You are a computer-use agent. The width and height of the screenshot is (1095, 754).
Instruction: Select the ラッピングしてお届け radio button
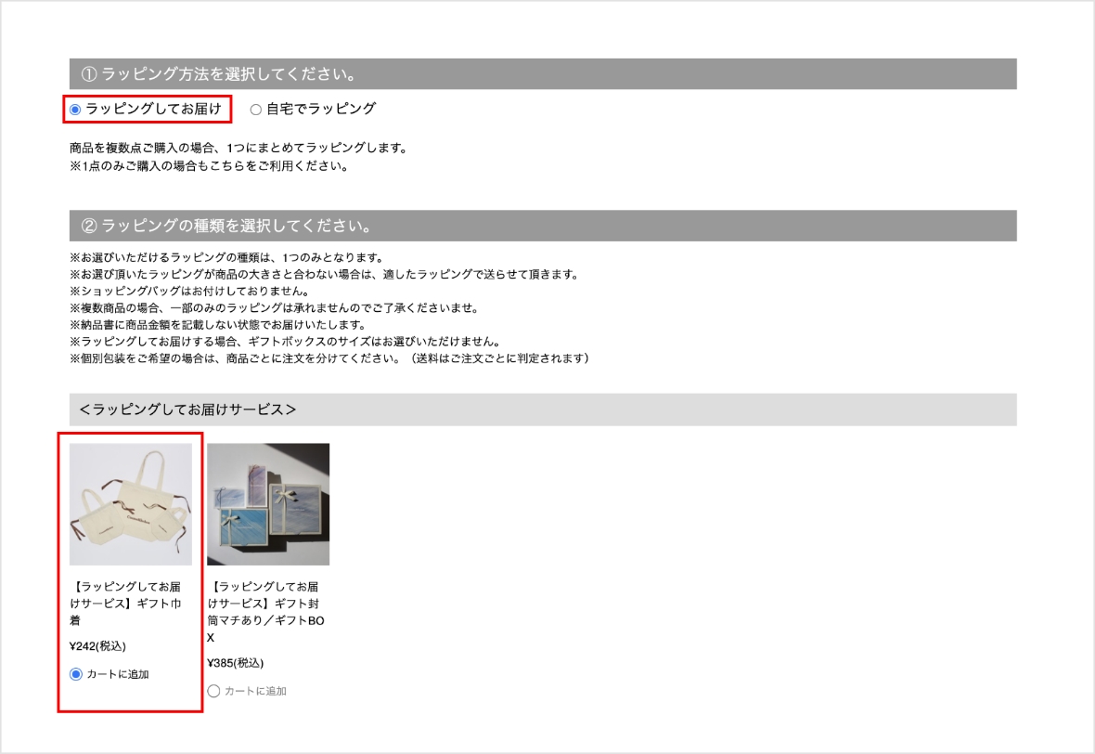(x=76, y=110)
